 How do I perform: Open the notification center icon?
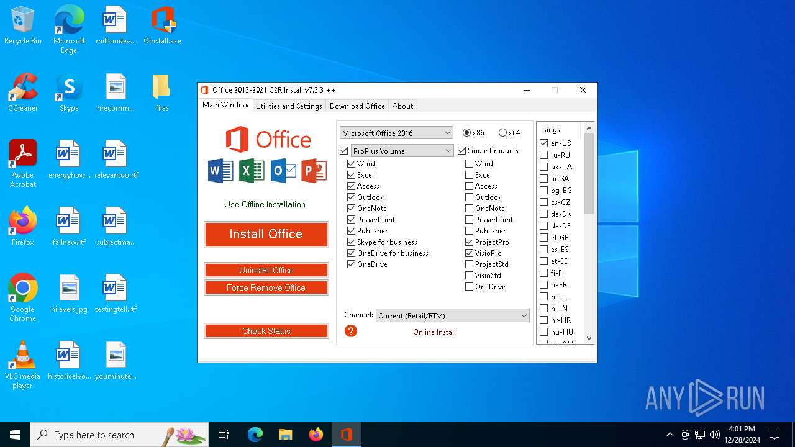(x=775, y=435)
